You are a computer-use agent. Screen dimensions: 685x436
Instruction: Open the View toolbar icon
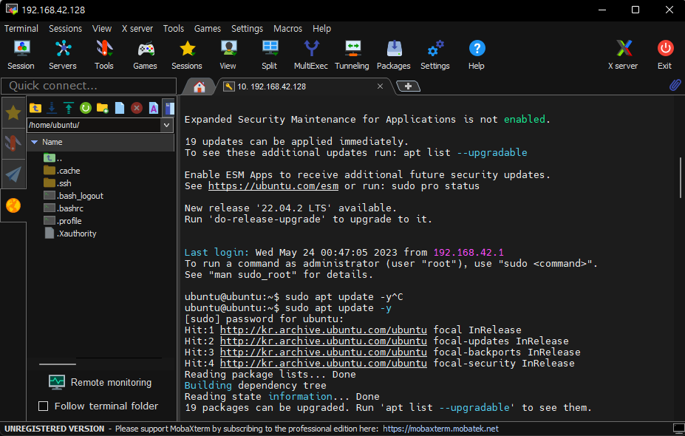pyautogui.click(x=228, y=55)
